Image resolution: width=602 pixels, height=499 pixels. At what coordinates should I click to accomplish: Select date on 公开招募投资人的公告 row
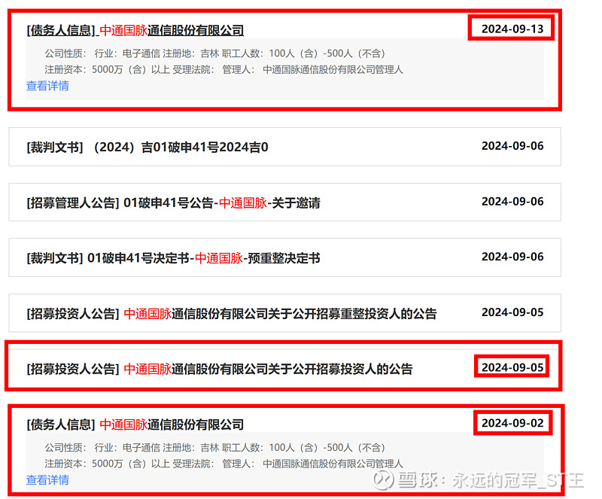click(512, 367)
